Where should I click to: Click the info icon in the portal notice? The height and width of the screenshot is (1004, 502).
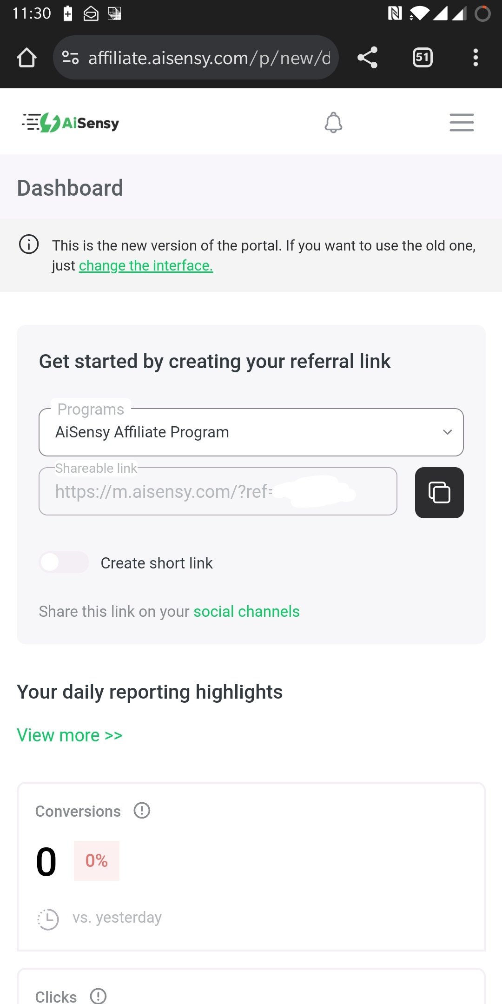point(28,244)
